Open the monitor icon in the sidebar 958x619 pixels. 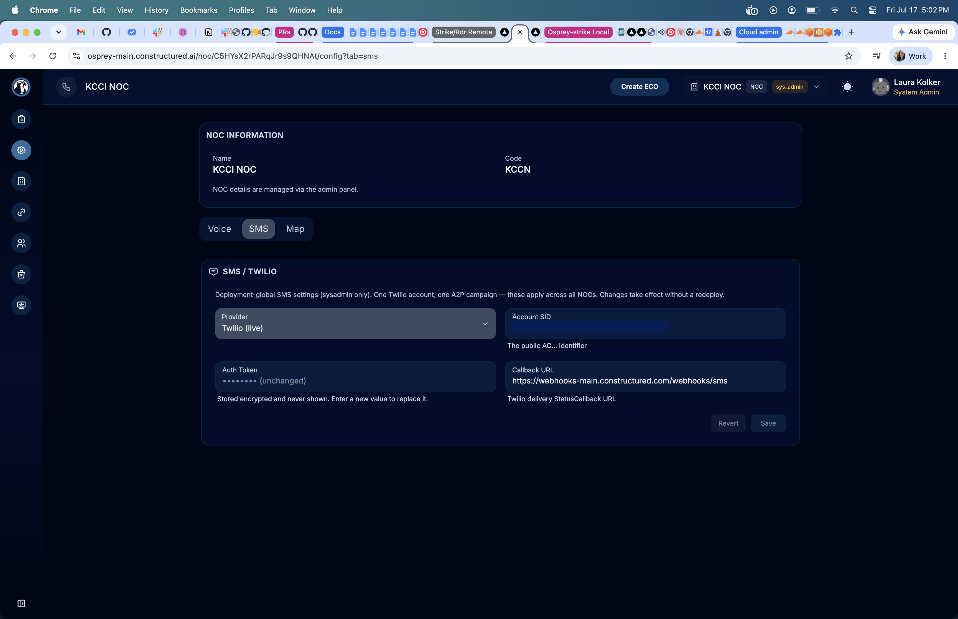pyautogui.click(x=21, y=305)
